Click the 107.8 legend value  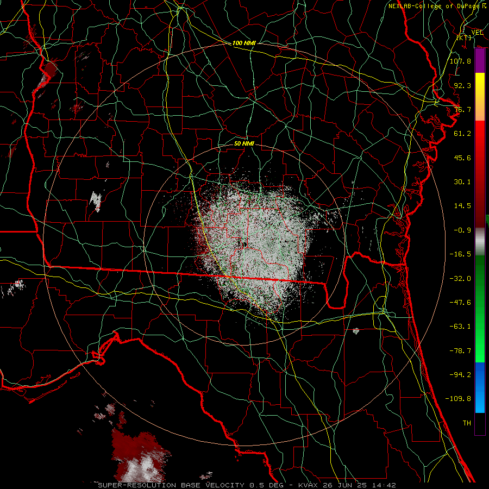click(x=460, y=61)
